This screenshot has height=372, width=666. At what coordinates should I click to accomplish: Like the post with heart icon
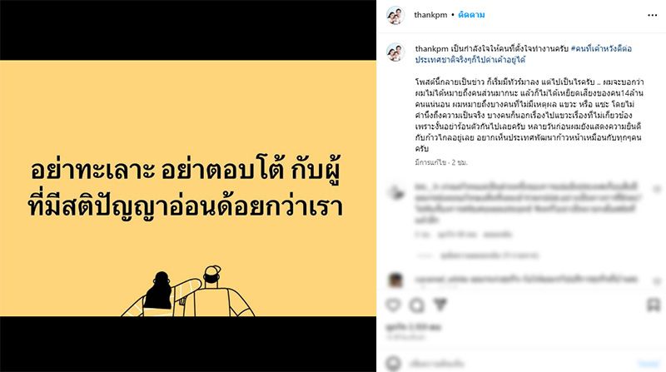tap(393, 305)
